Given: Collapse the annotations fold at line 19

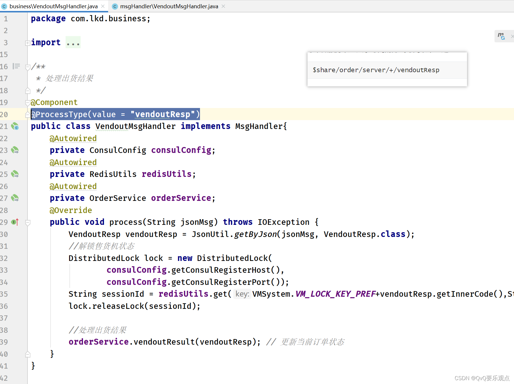Looking at the screenshot, I should 28,103.
